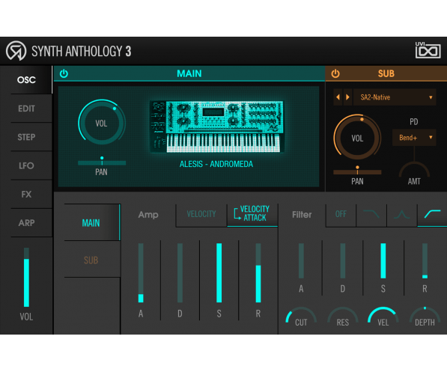The width and height of the screenshot is (447, 372).
Task: Open the SA2-Native waveform dropdown
Action: pyautogui.click(x=395, y=97)
